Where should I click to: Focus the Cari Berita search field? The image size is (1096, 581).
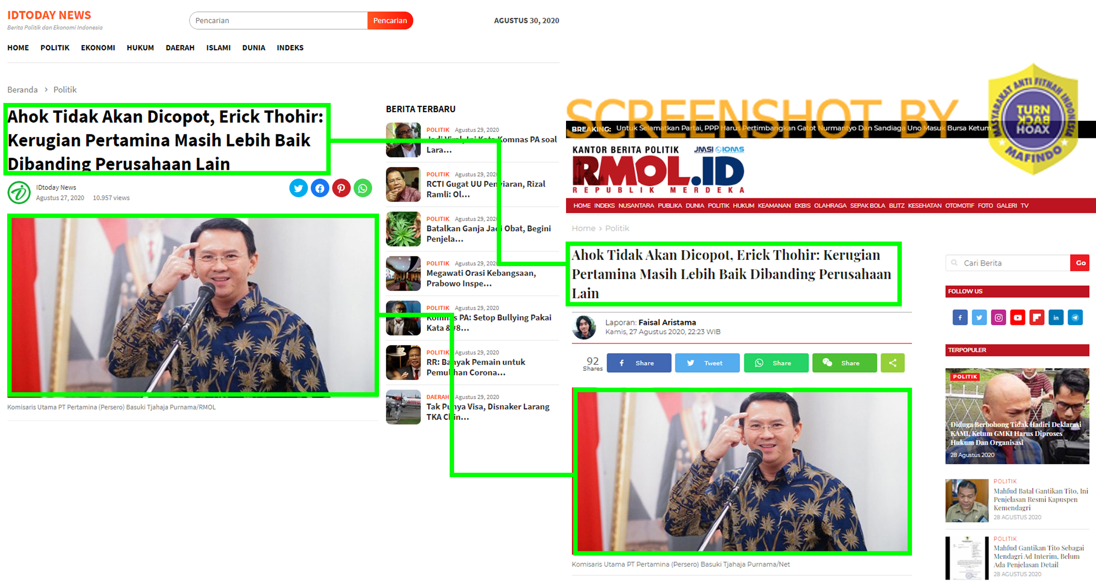pyautogui.click(x=1008, y=263)
